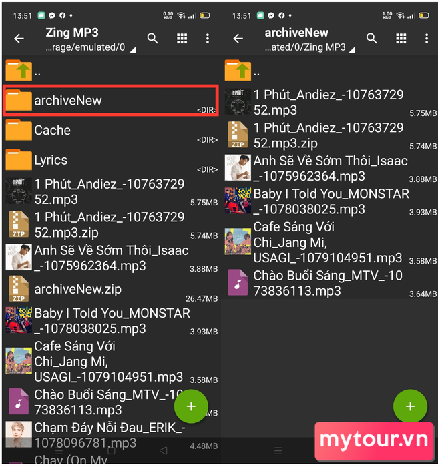Expand path dropdown under archiveNew title
The width and height of the screenshot is (438, 467).
pos(352,50)
